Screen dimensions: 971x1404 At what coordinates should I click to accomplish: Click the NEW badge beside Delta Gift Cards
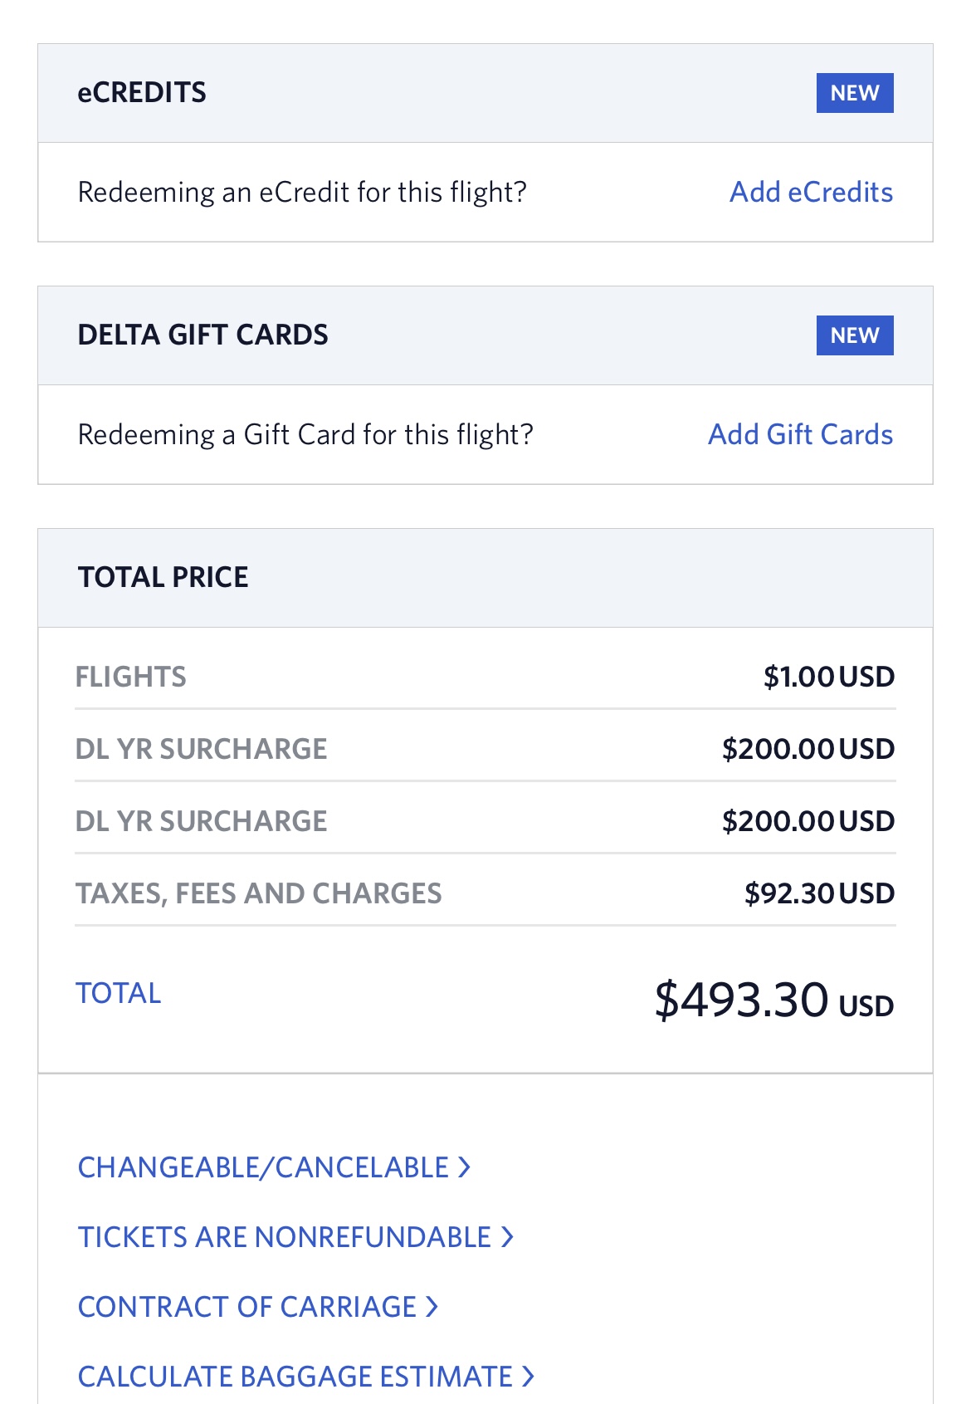coord(855,335)
